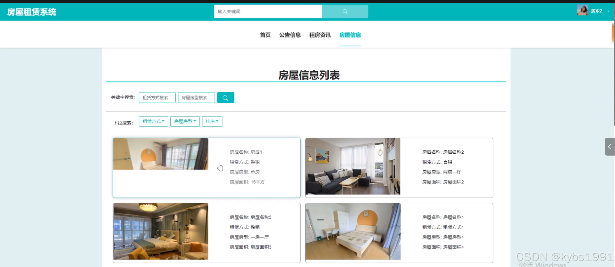The width and height of the screenshot is (615, 267).
Task: Click the teal keyword search magnifier button
Action: point(225,98)
